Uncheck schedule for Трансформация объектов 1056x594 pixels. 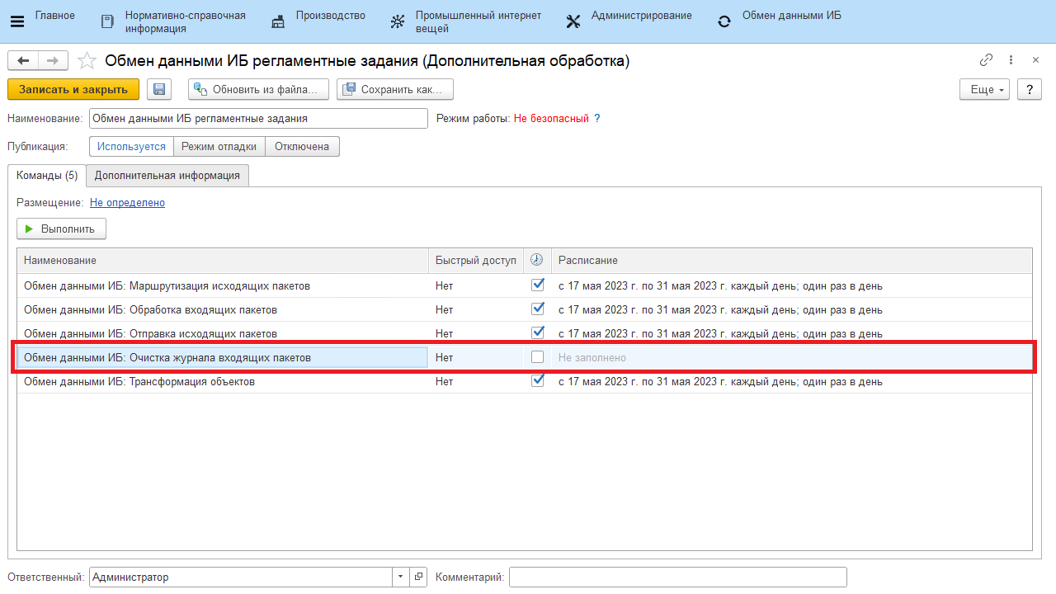tap(538, 381)
